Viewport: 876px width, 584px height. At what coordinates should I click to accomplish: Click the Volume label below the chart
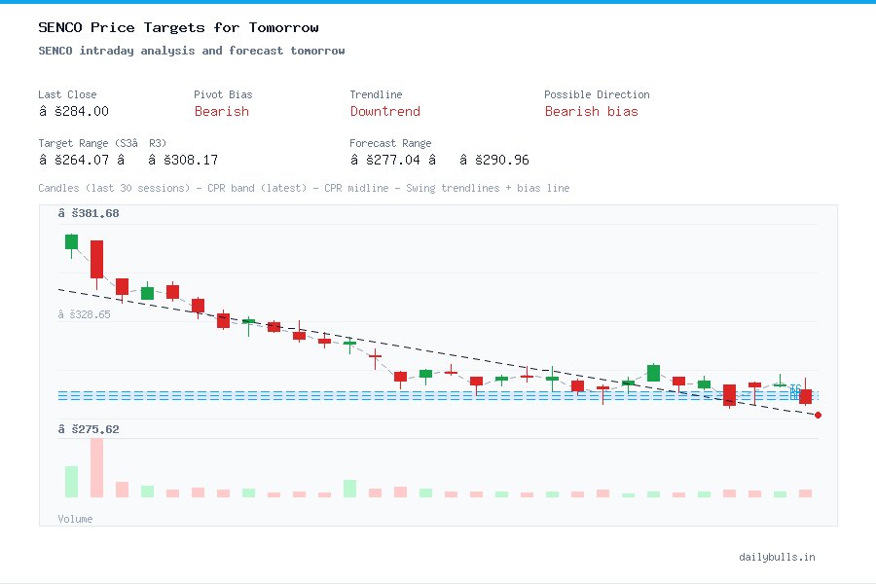(75, 519)
